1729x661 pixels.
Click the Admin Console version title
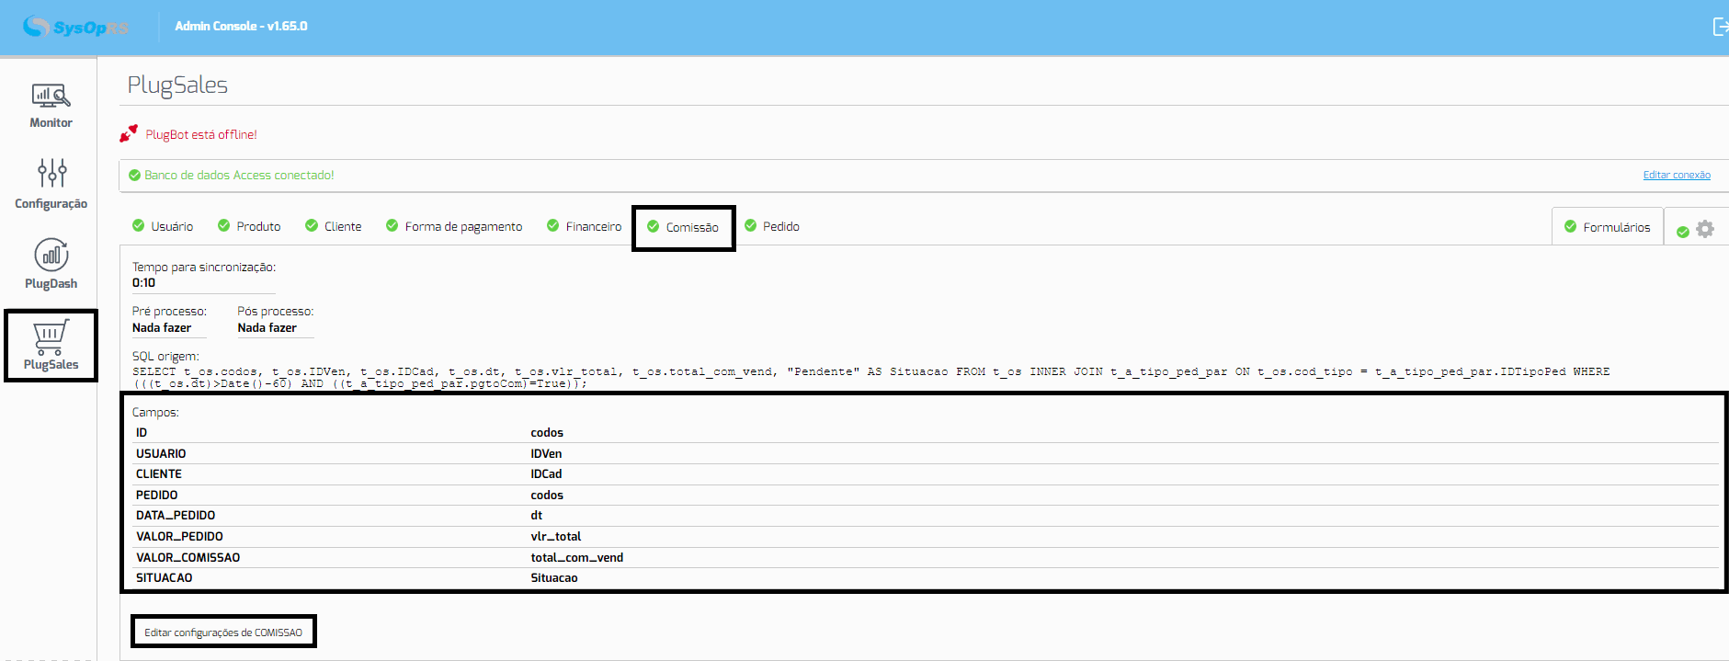(241, 26)
